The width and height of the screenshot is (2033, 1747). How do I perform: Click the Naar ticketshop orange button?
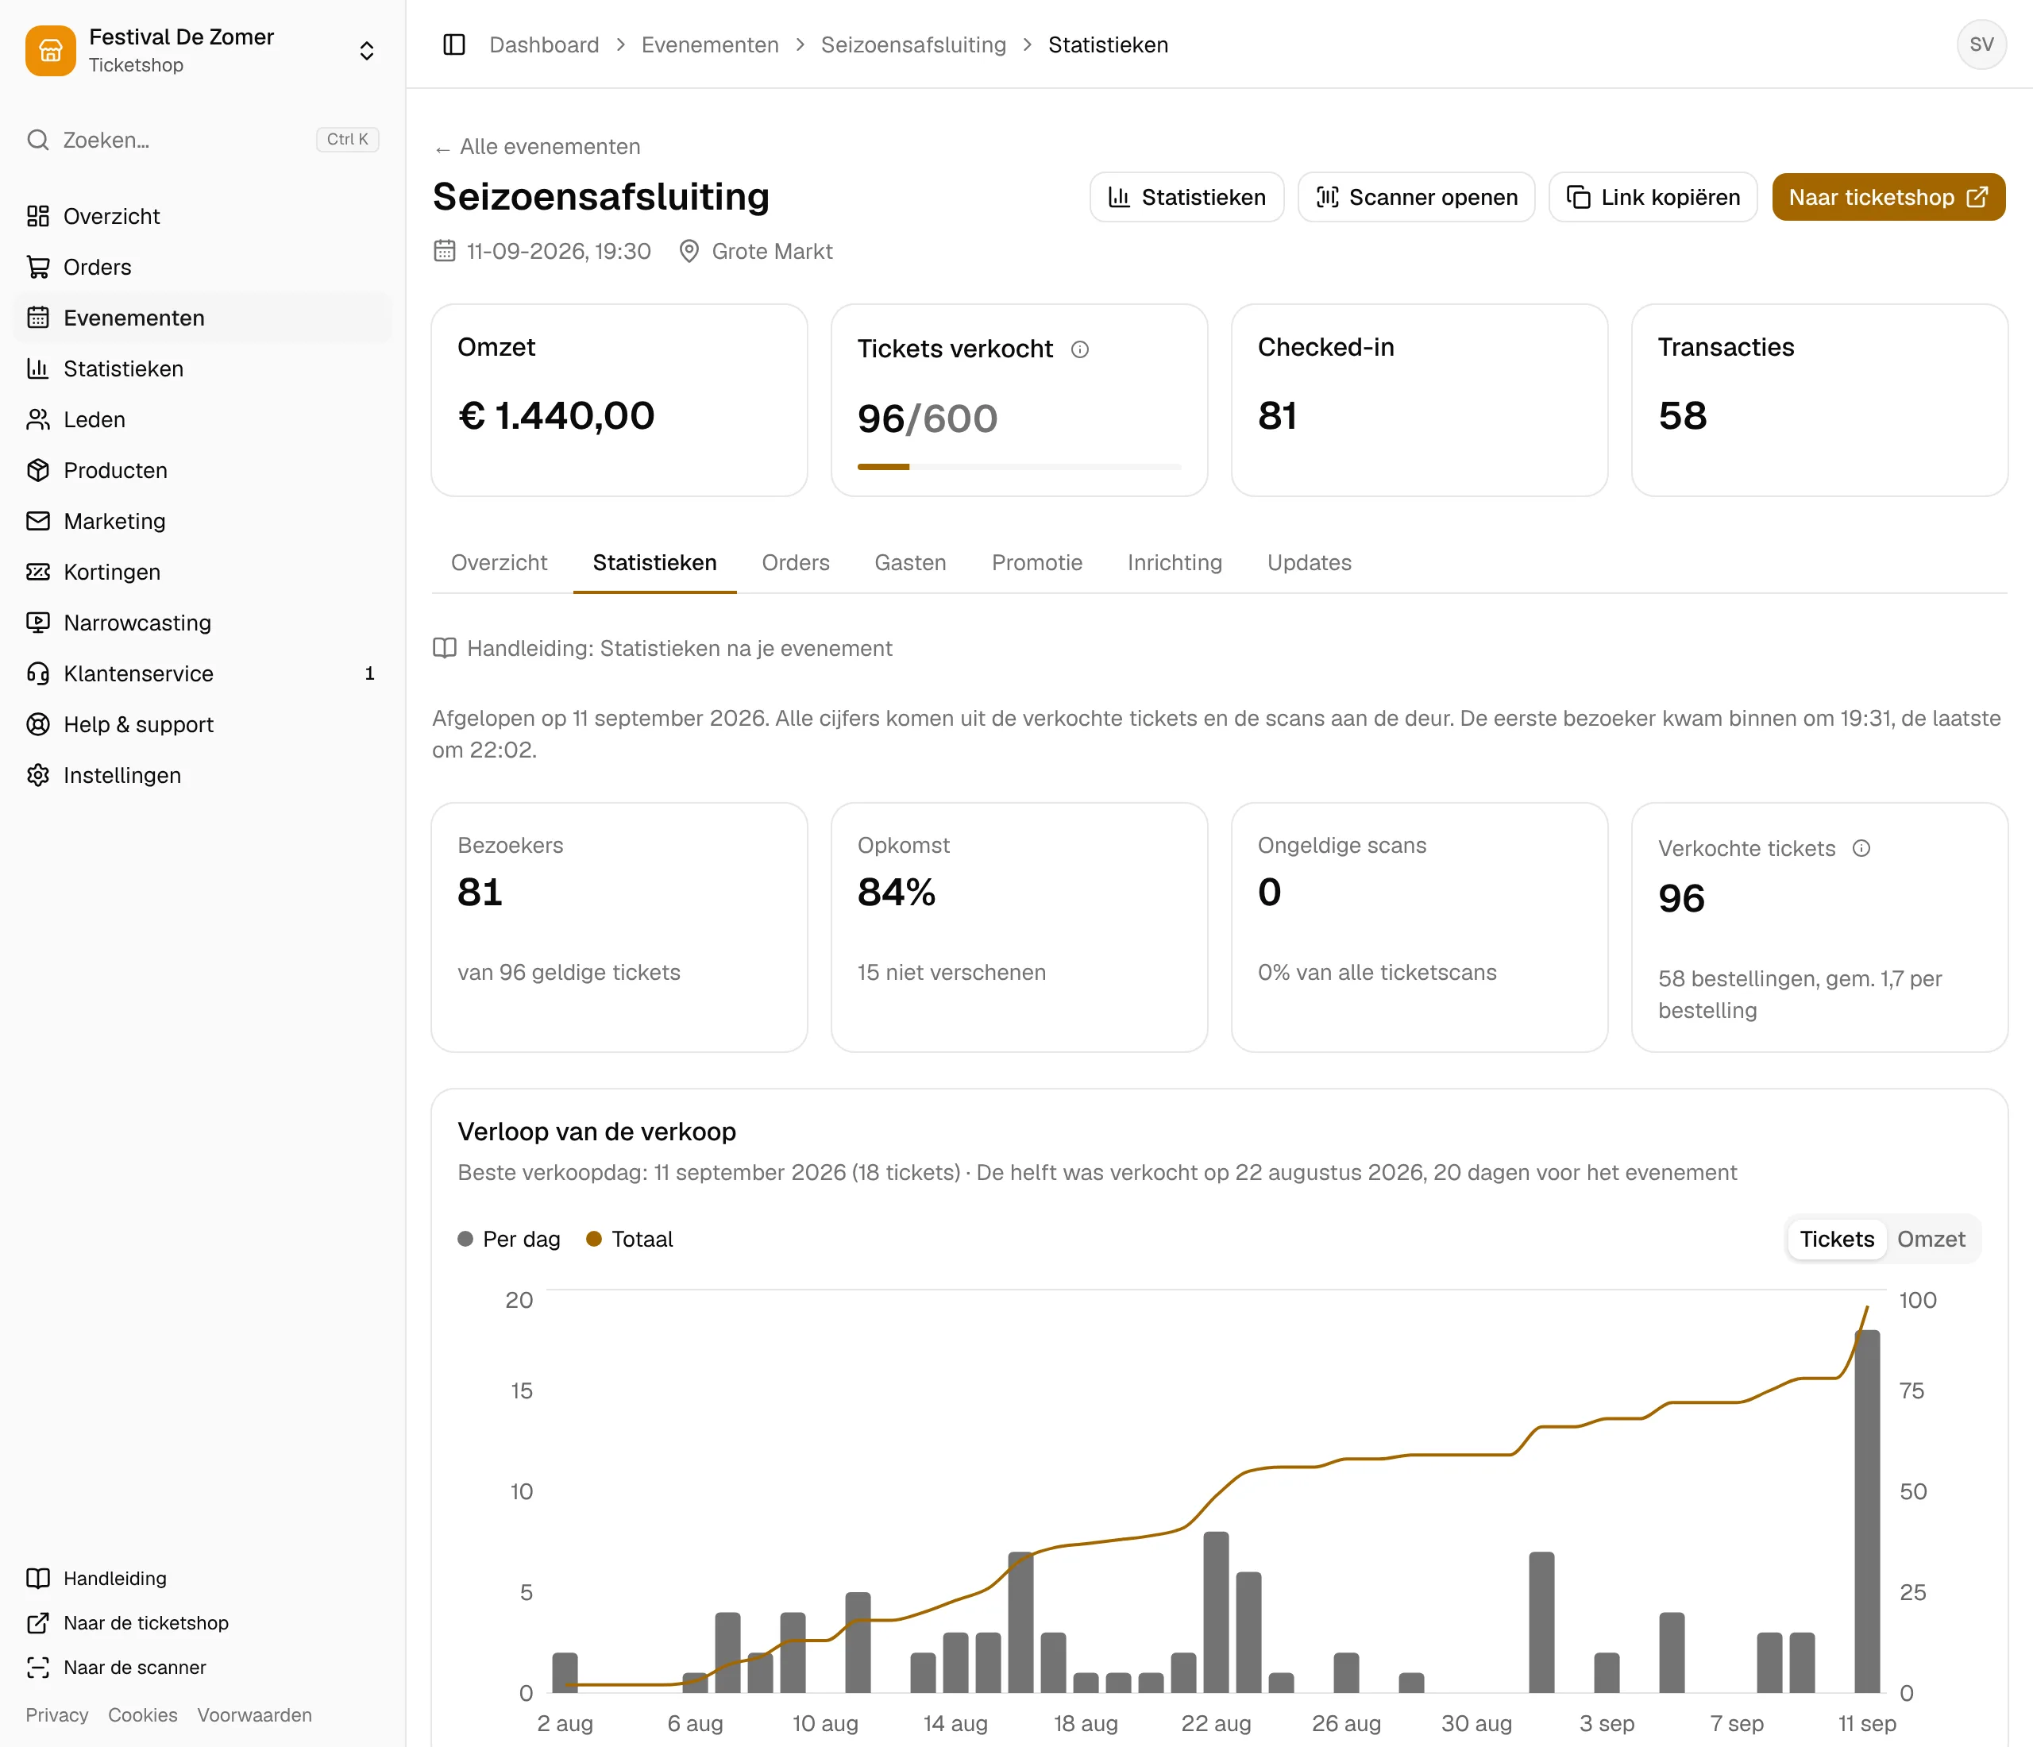coord(1888,197)
